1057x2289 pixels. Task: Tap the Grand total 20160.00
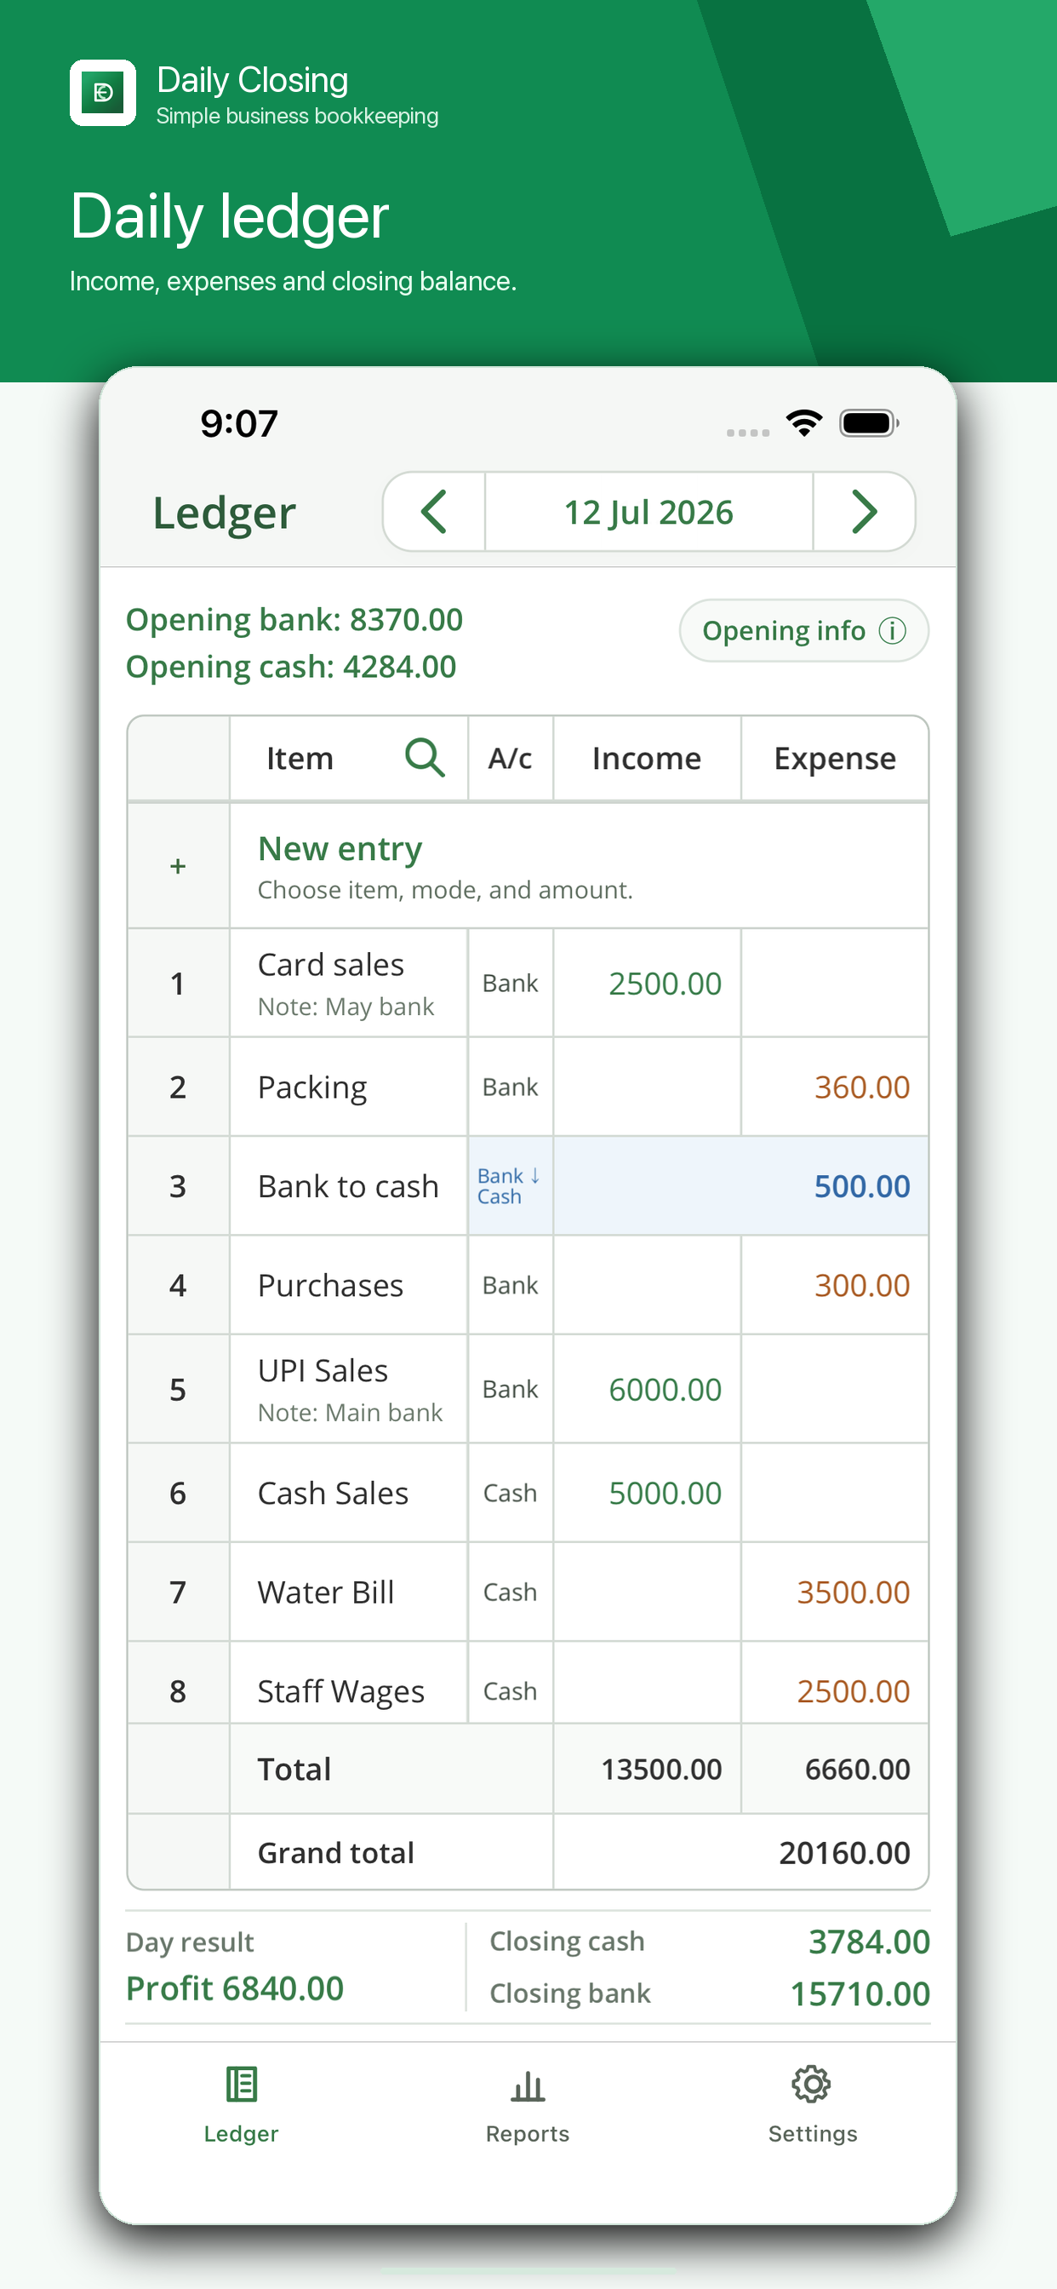844,1853
